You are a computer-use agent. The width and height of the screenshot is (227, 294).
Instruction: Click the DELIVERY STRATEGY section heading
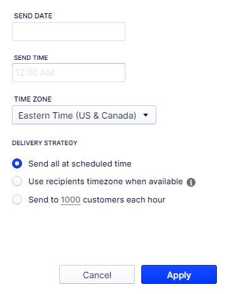click(45, 143)
